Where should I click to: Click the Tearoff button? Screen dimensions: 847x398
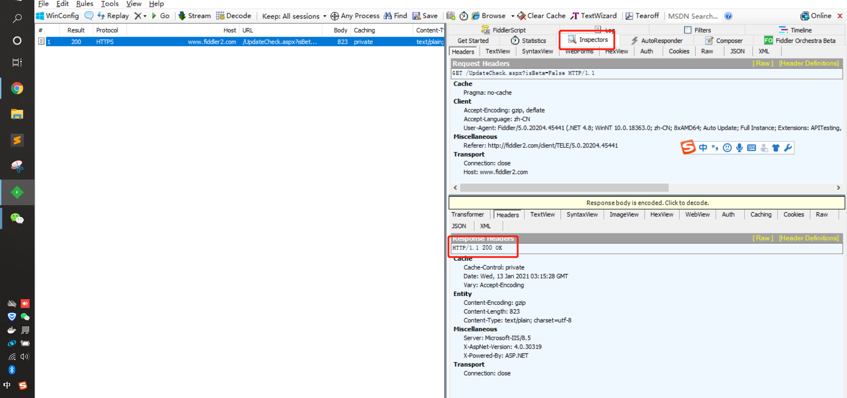coord(642,16)
